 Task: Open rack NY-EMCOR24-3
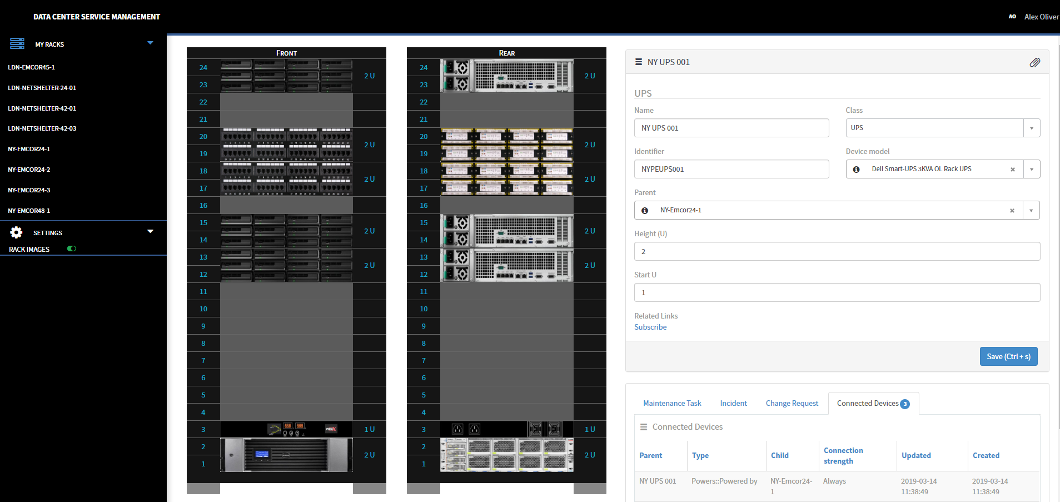(x=29, y=190)
